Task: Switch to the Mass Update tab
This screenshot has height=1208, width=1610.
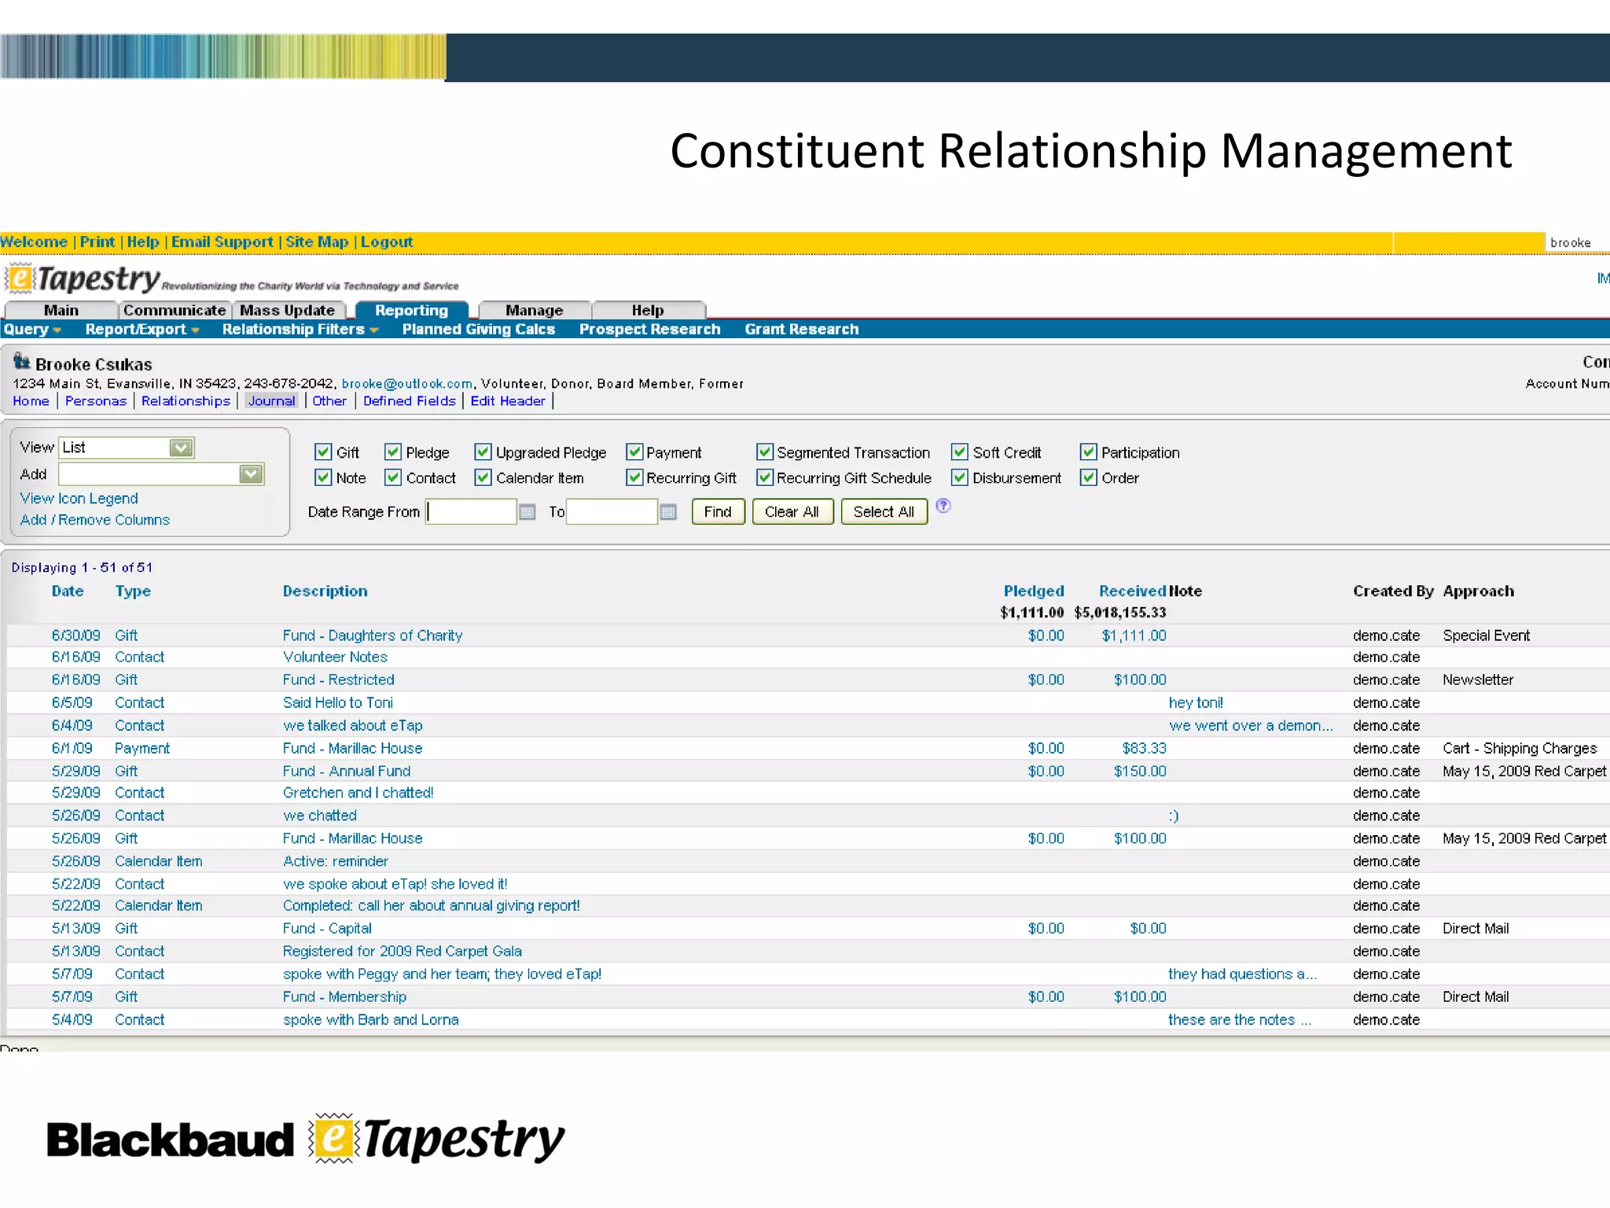Action: click(x=288, y=310)
